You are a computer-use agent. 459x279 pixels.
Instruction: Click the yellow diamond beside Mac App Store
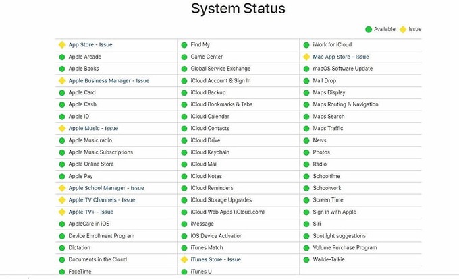point(306,57)
